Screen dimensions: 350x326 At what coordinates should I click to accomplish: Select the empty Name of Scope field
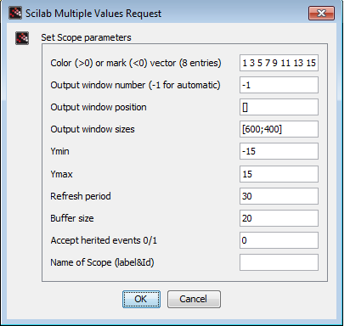coord(279,262)
